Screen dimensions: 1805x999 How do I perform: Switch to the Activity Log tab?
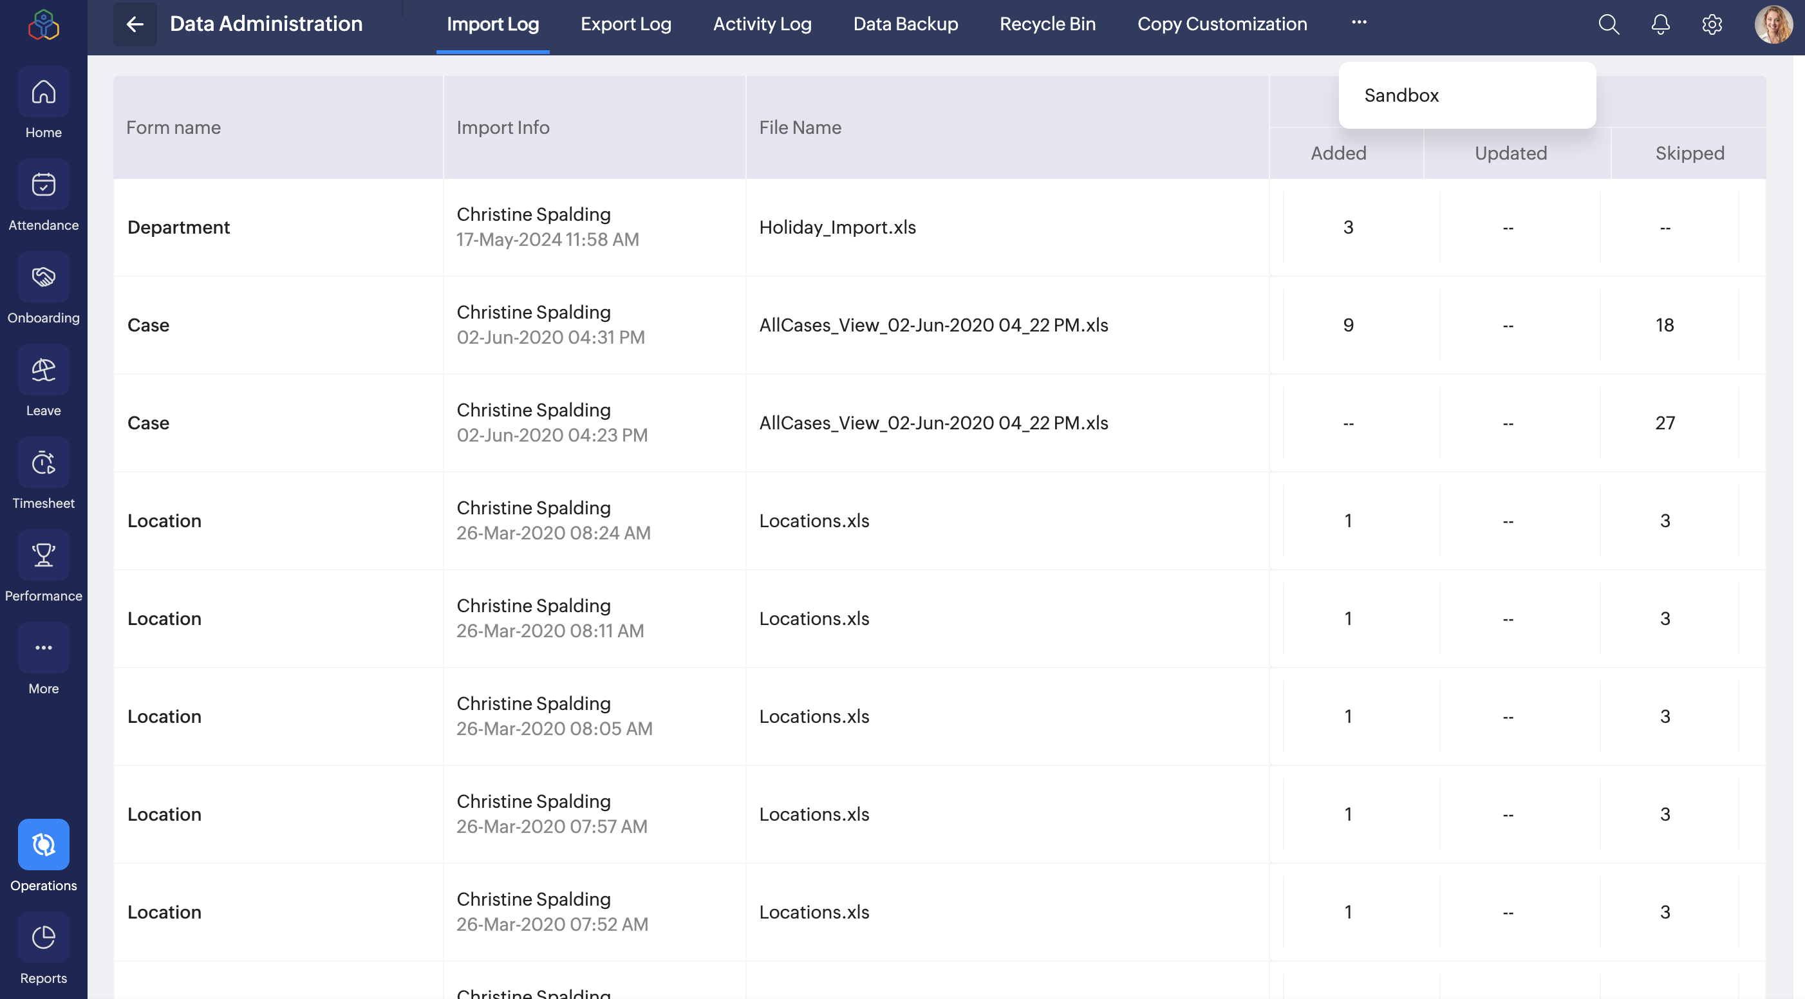click(762, 24)
